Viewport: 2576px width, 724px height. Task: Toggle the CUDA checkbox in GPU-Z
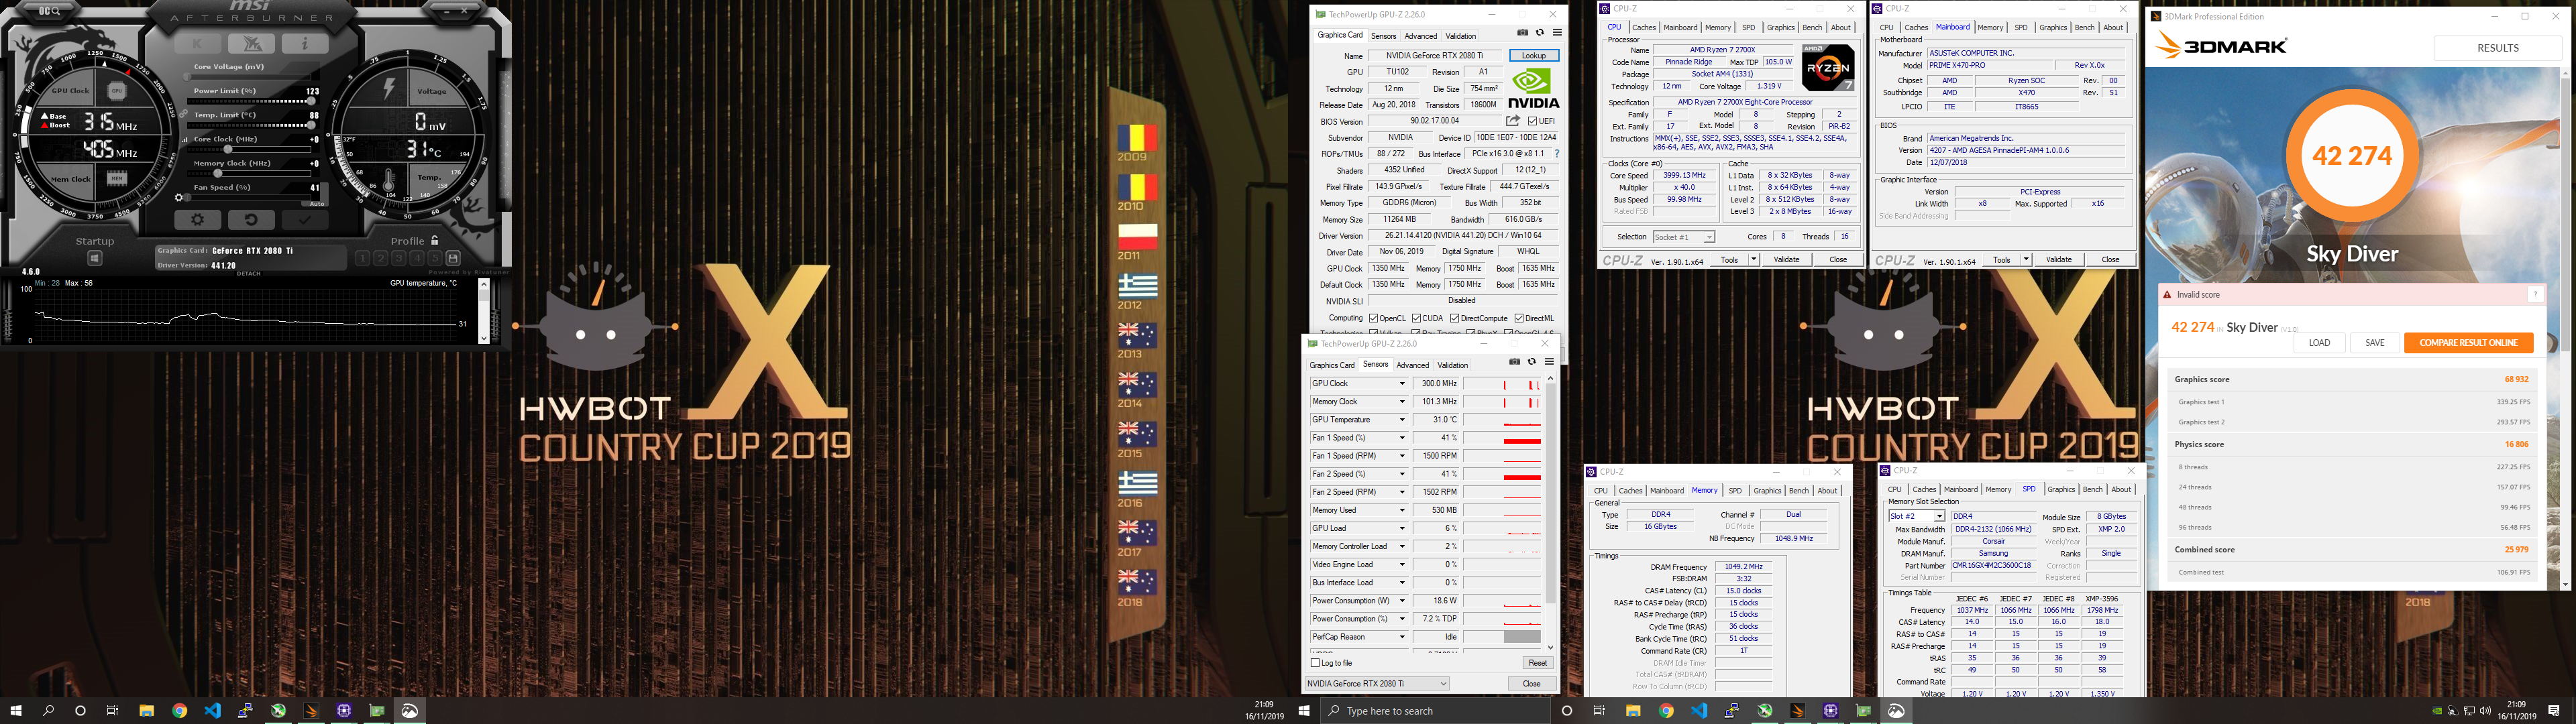1417,318
